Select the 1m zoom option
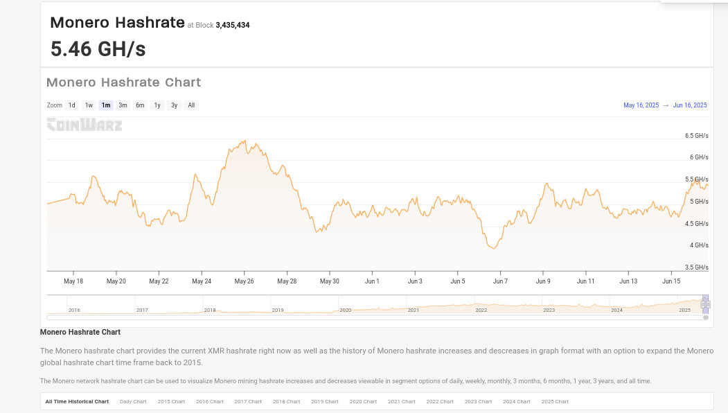Screen dimensions: 728x413 106,105
